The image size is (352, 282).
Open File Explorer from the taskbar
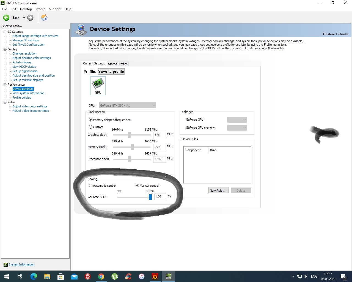[47, 276]
